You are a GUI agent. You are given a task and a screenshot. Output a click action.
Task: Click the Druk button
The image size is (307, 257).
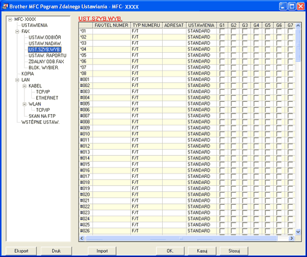click(x=56, y=251)
